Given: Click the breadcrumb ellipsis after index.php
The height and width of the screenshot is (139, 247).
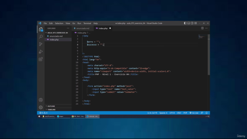Looking at the screenshot, I should pyautogui.click(x=90, y=33).
